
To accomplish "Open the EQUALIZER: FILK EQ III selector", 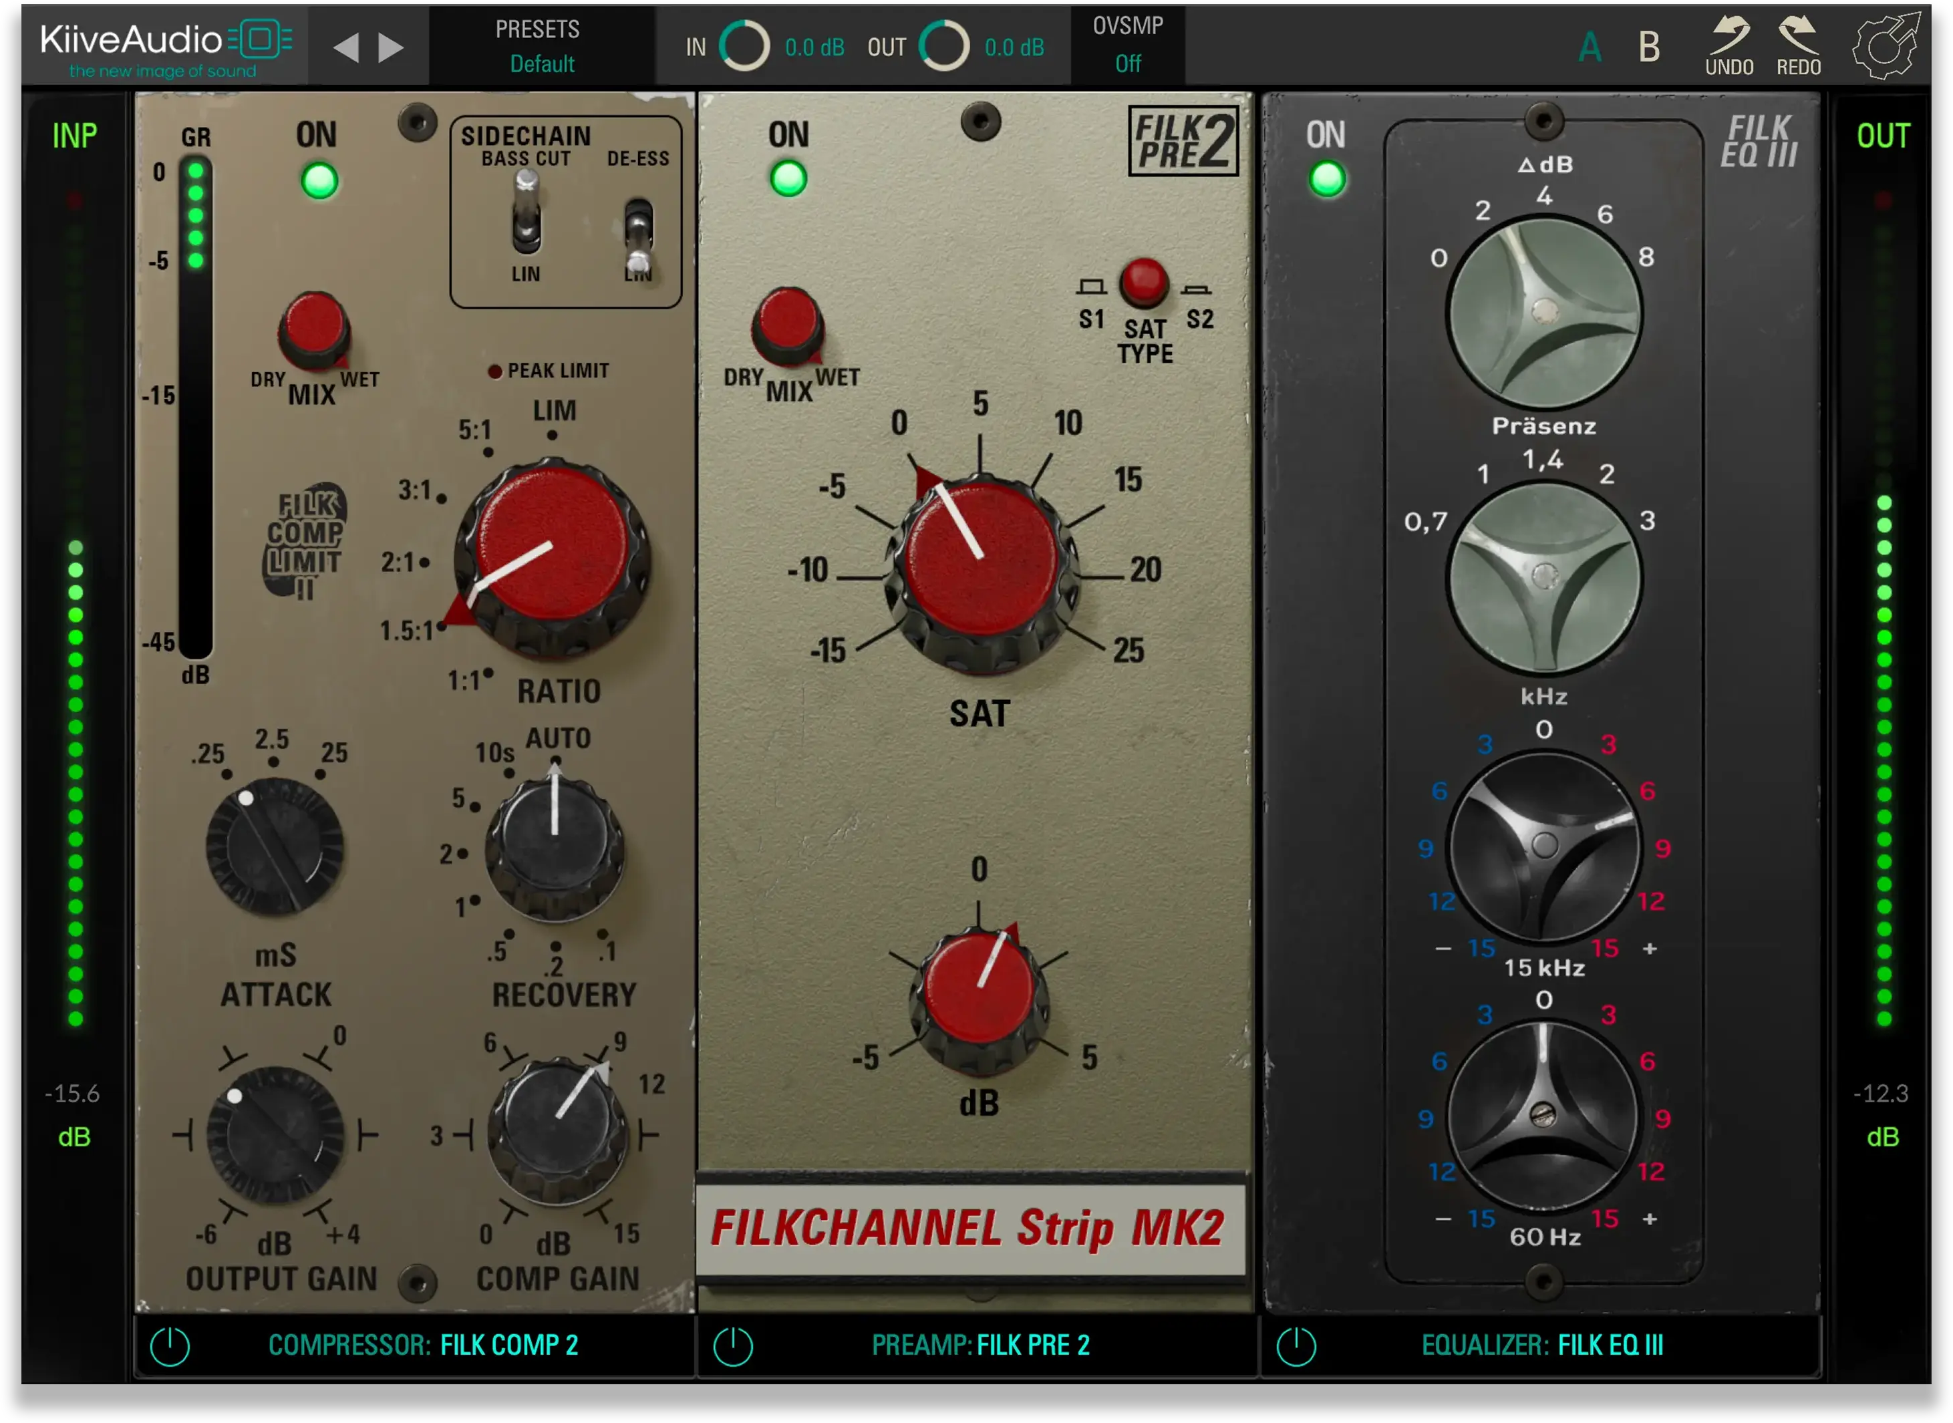I will (1542, 1345).
